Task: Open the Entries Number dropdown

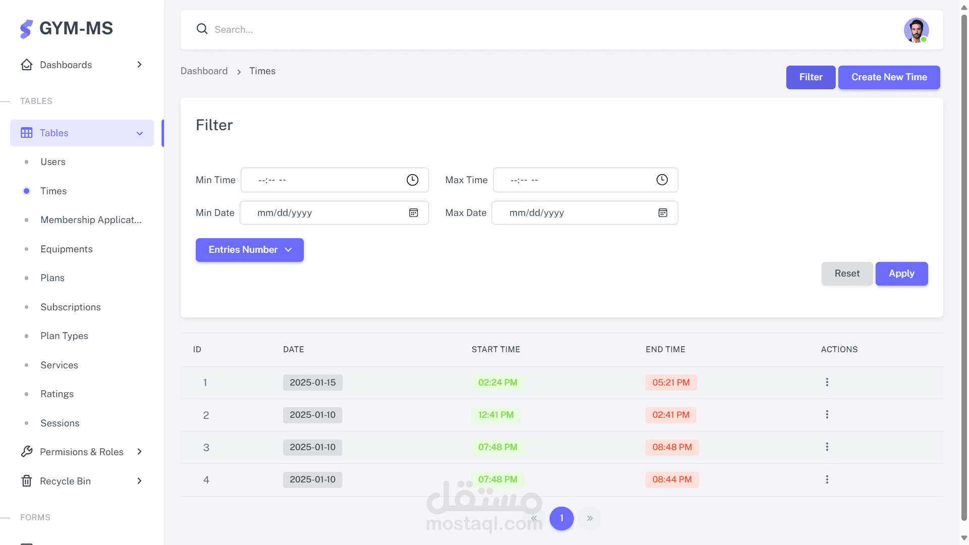Action: pyautogui.click(x=250, y=250)
